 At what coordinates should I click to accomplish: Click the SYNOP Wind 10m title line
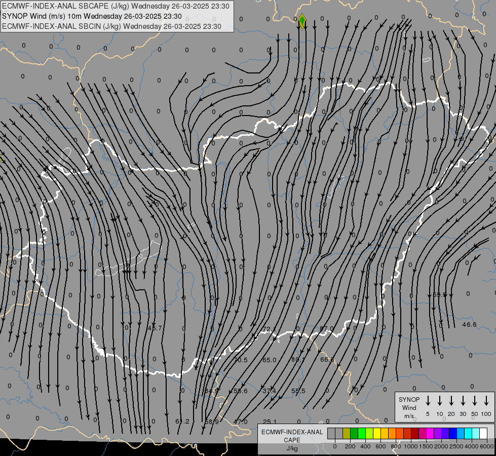coord(92,16)
